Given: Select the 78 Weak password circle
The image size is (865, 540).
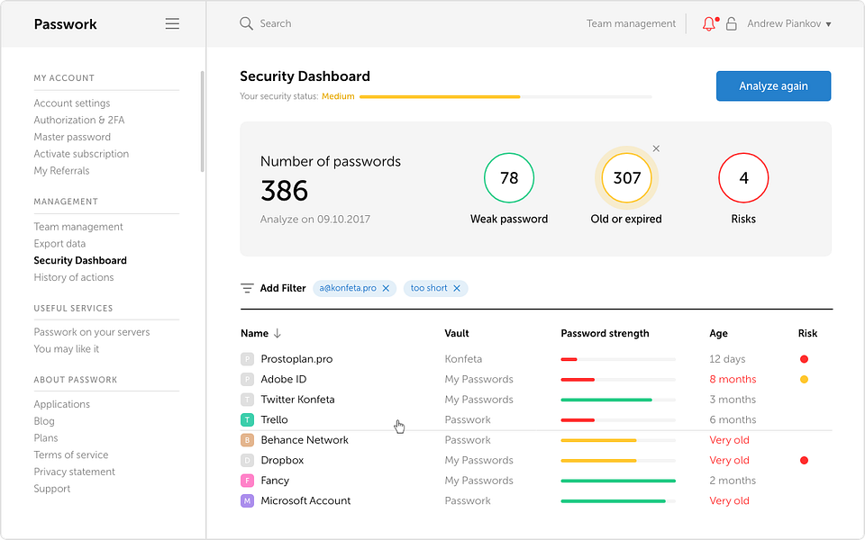Looking at the screenshot, I should pos(509,178).
